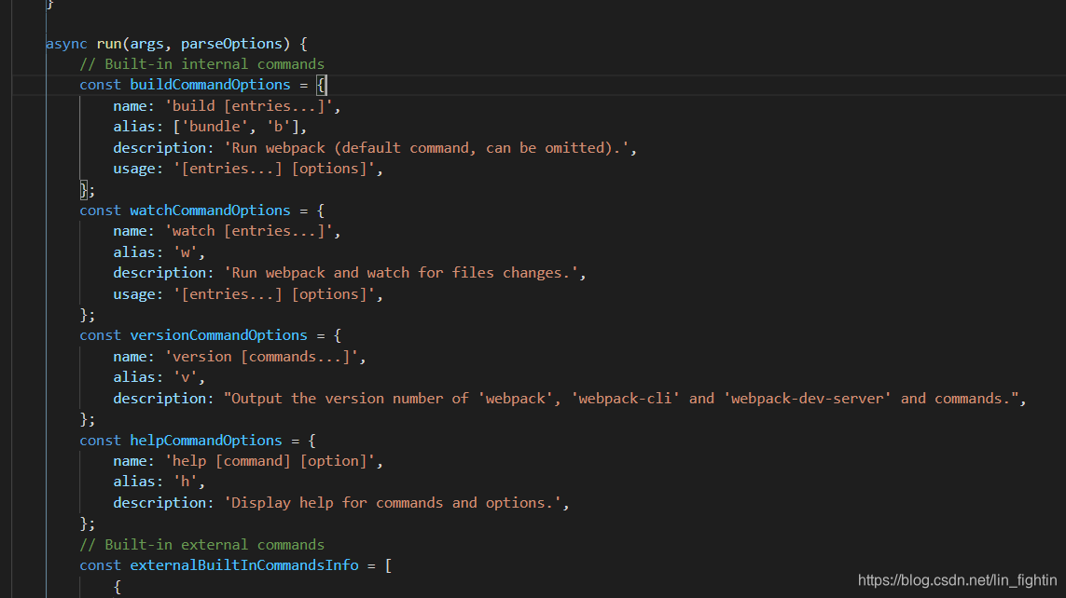Click the string 'watch [entries...]'
This screenshot has height=598, width=1066.
click(249, 231)
